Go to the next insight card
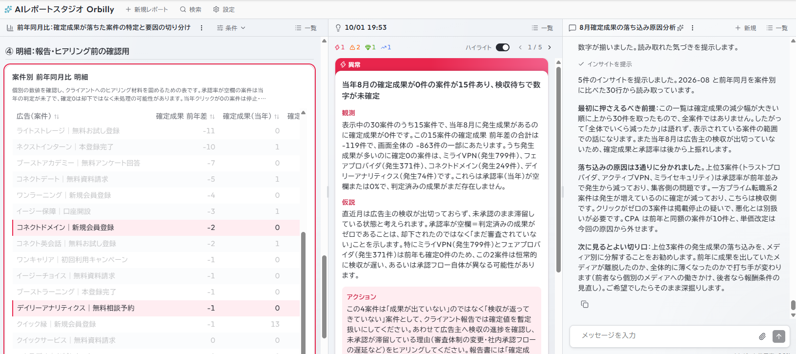 click(550, 47)
